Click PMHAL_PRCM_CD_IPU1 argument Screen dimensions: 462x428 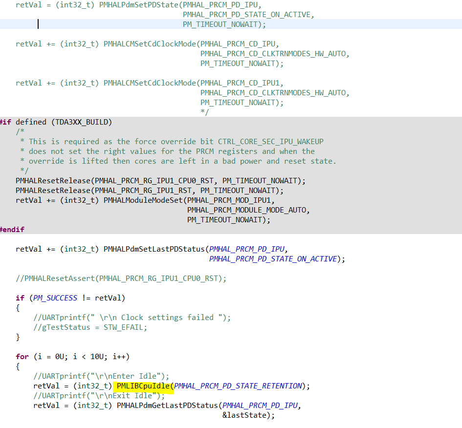click(x=240, y=83)
